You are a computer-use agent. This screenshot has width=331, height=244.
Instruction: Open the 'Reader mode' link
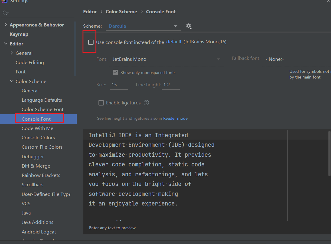pos(175,119)
